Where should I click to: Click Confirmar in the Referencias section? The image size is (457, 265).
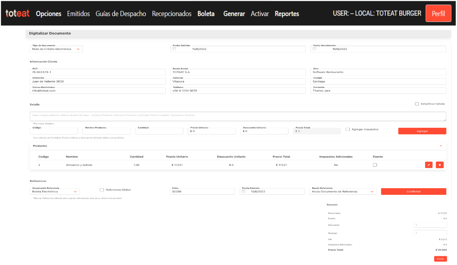[414, 191]
